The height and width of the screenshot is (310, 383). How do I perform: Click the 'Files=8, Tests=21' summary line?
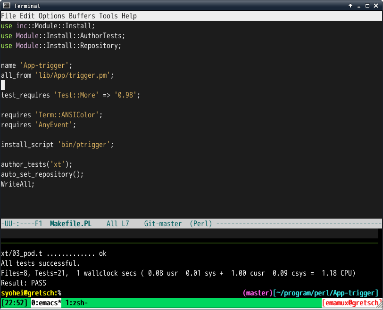click(178, 273)
